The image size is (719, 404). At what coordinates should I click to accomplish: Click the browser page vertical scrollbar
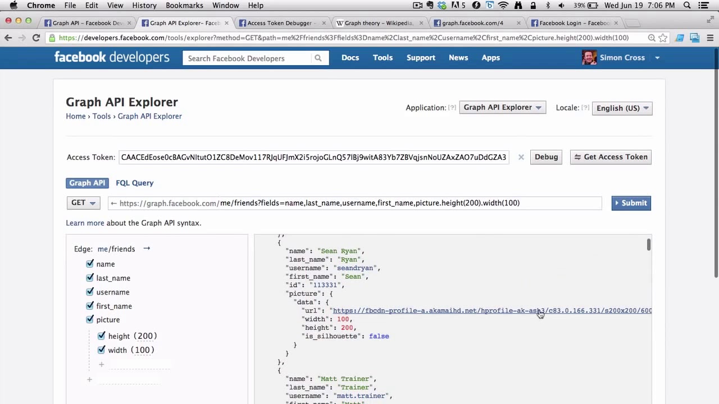(x=716, y=163)
